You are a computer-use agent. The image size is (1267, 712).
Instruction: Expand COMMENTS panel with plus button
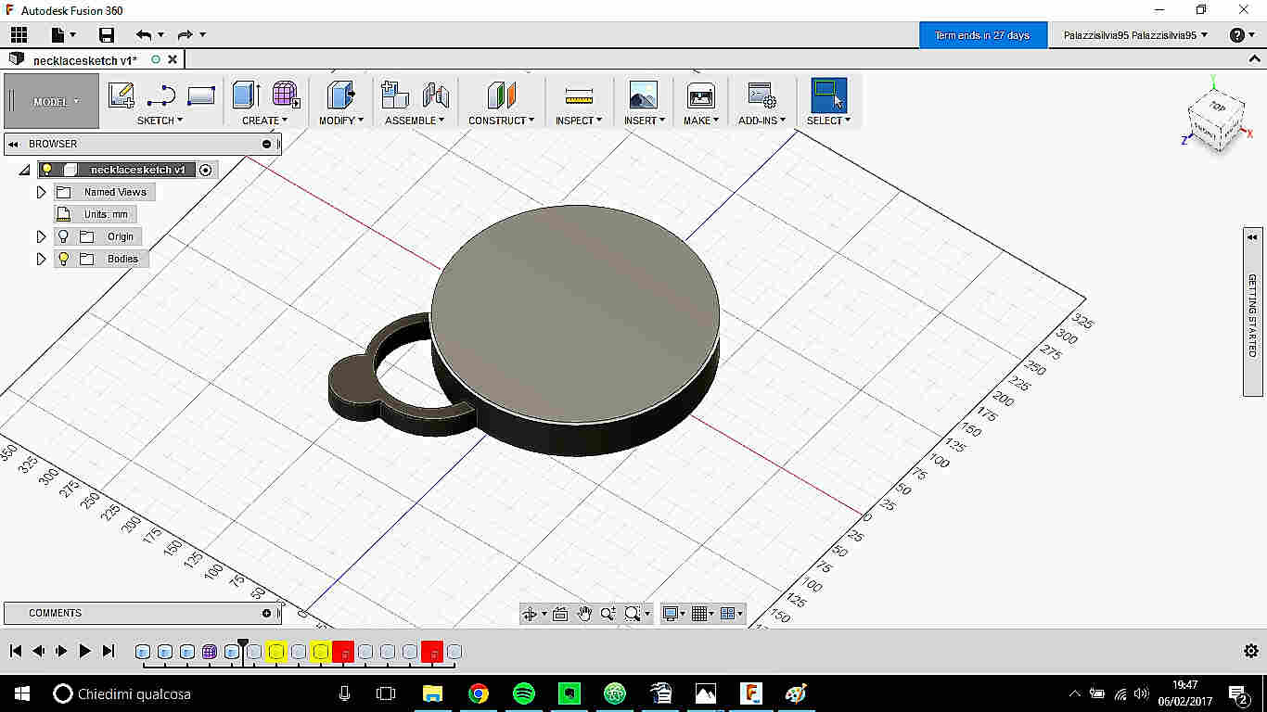pyautogui.click(x=267, y=613)
